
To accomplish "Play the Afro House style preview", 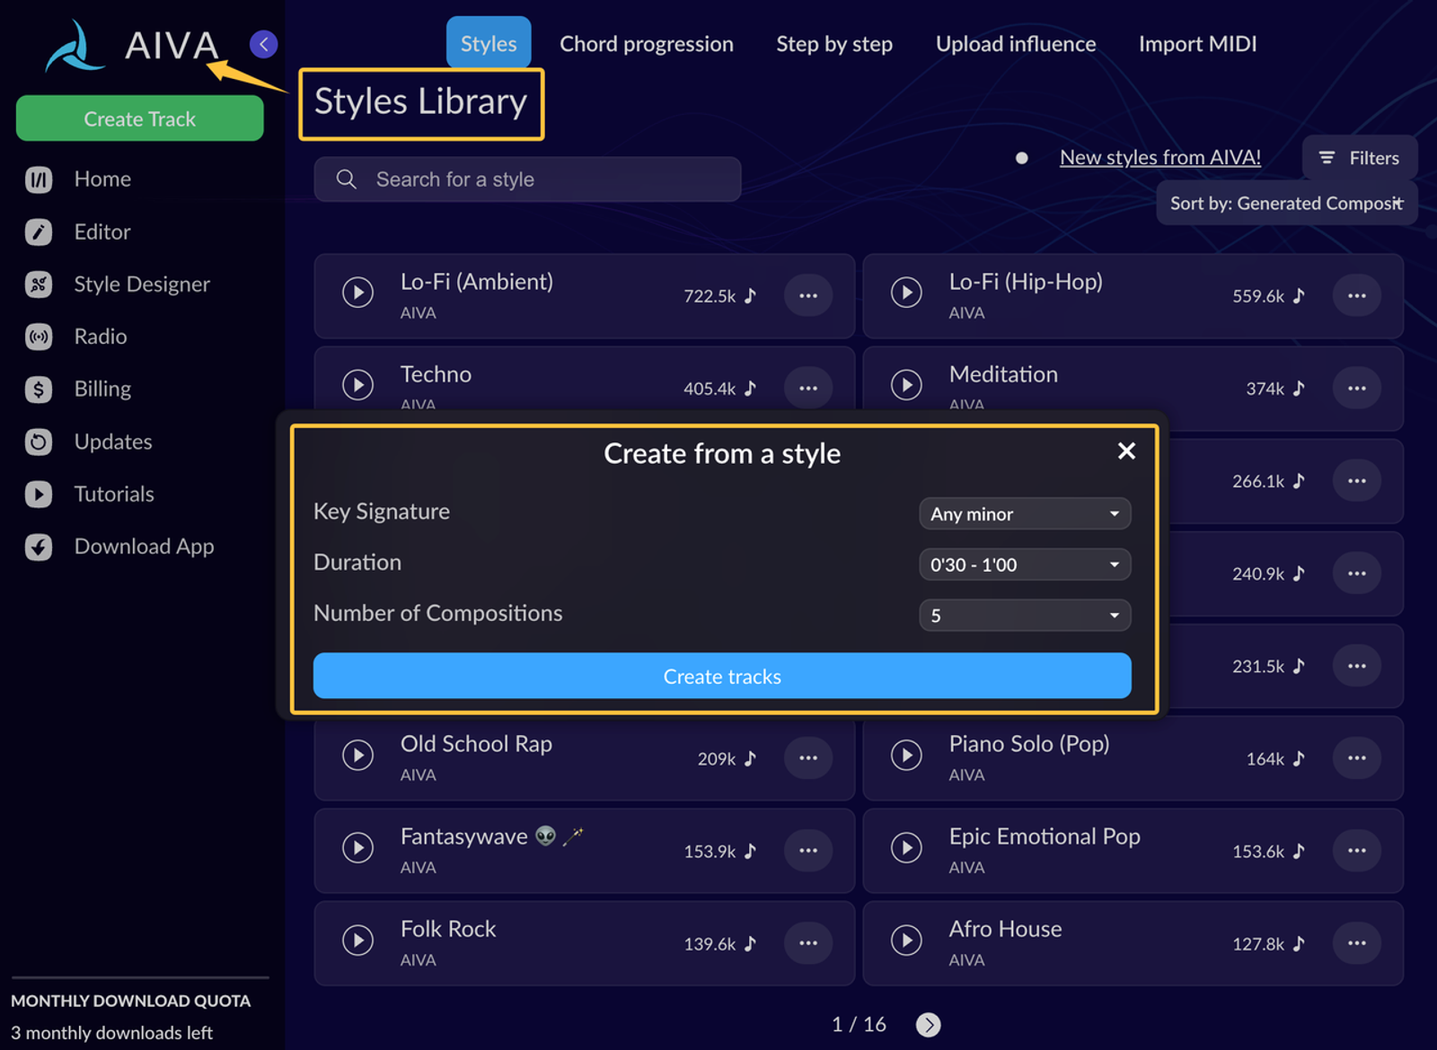I will (x=906, y=940).
